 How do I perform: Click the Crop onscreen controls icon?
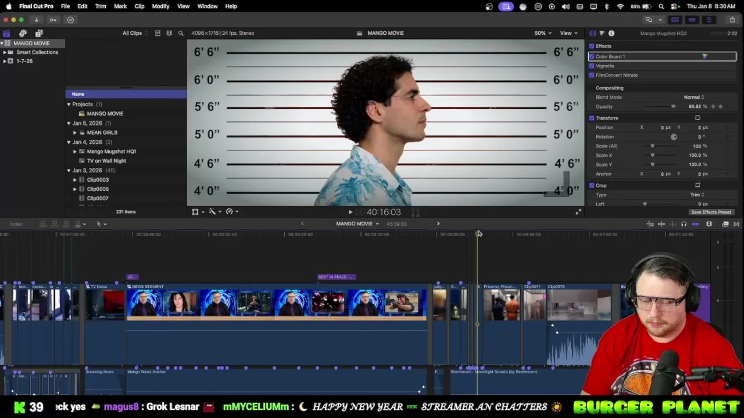(697, 185)
